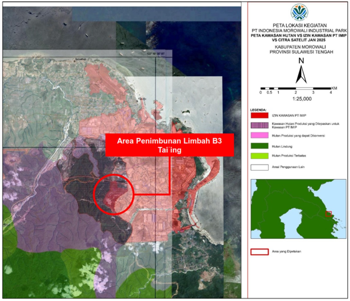Click the ministry logo above the map title
The width and height of the screenshot is (350, 301).
click(299, 12)
